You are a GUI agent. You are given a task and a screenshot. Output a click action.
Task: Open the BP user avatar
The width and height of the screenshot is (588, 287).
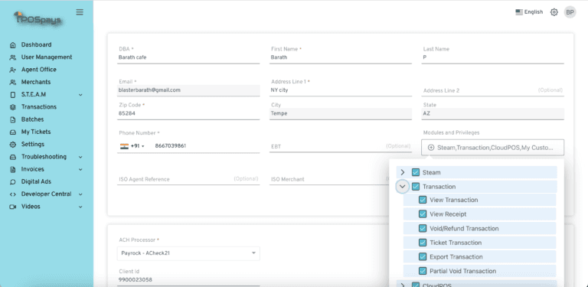pyautogui.click(x=570, y=12)
